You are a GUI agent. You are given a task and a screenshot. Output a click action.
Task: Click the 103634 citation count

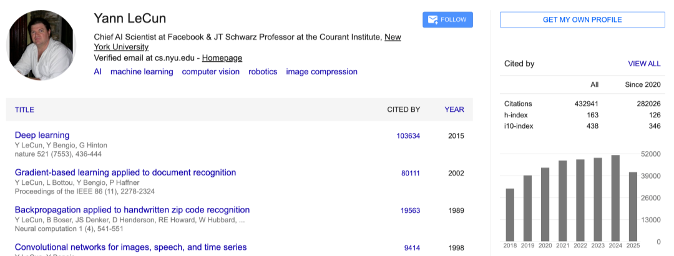[x=408, y=136]
